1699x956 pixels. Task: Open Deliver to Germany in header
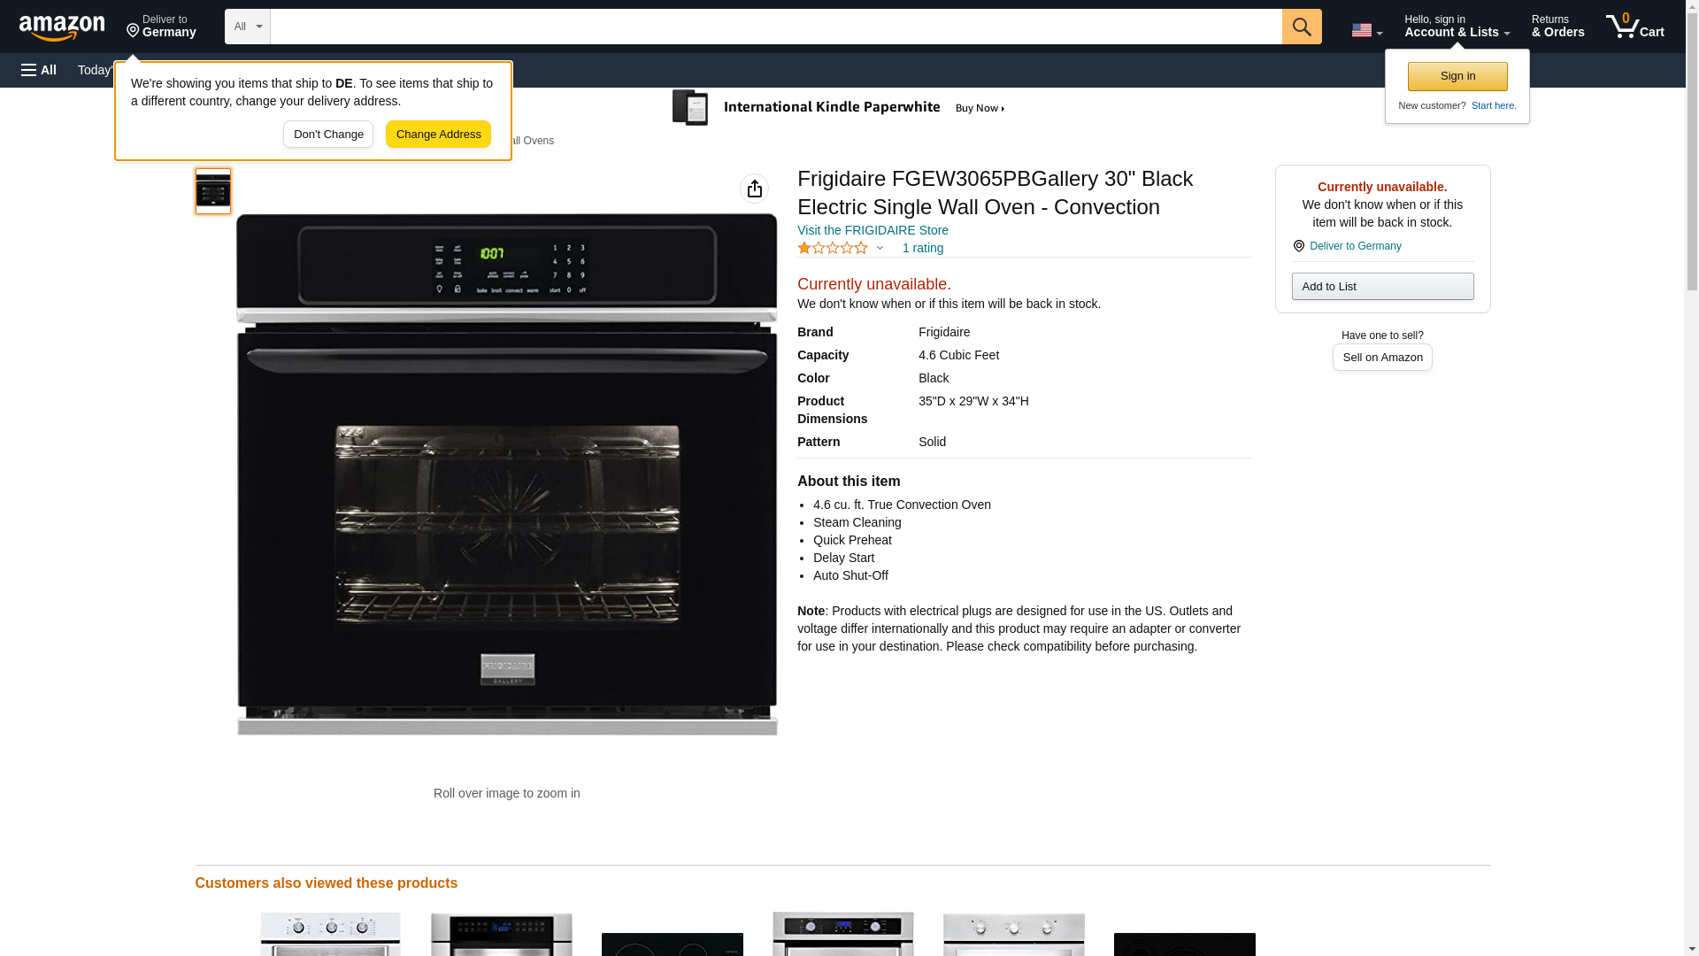click(161, 27)
